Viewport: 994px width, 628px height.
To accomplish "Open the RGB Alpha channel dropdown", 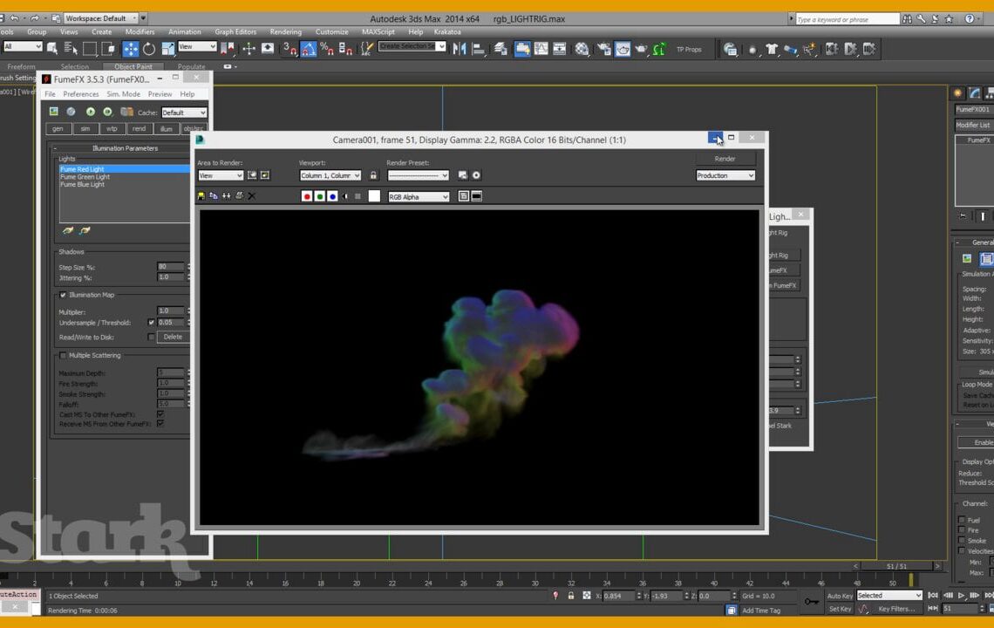I will pos(419,196).
